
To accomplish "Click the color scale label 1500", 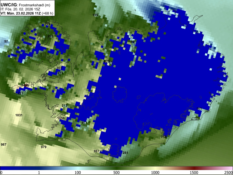I will (194, 173).
